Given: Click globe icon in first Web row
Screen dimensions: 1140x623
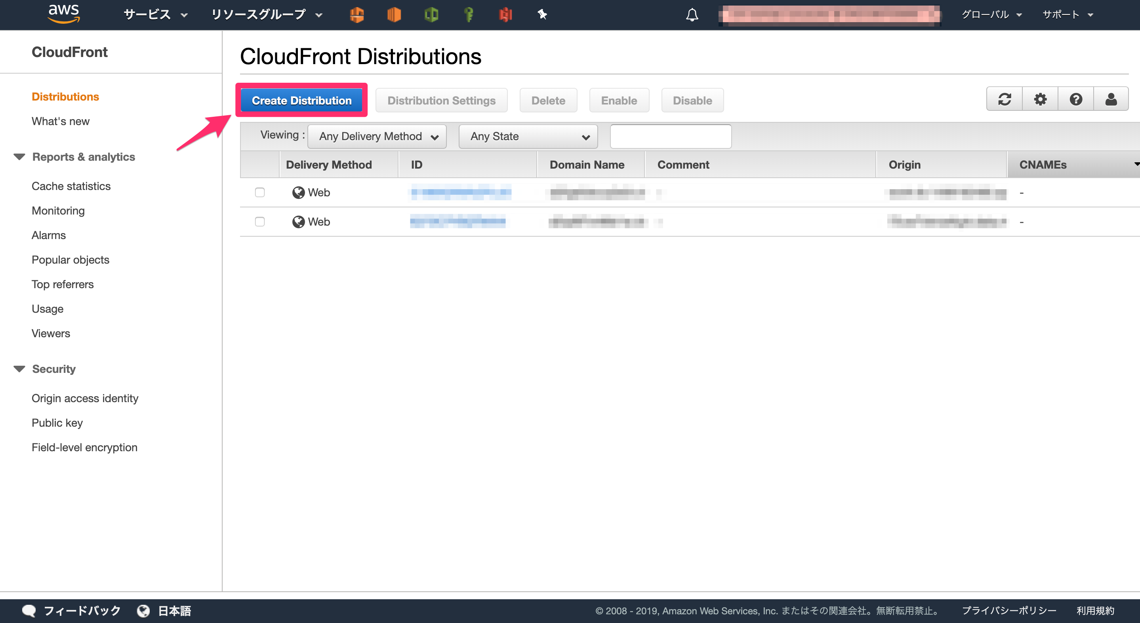Looking at the screenshot, I should [298, 192].
